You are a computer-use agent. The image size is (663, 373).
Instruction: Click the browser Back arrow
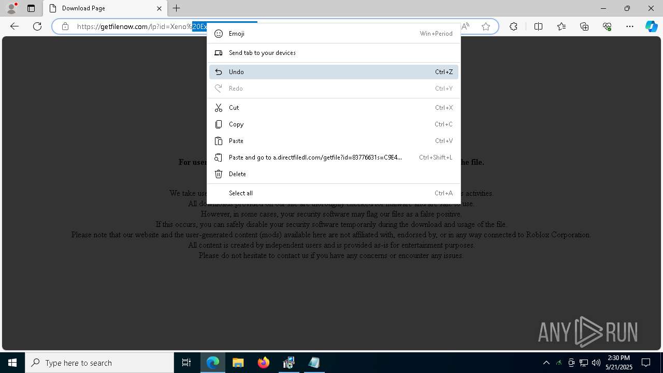(15, 26)
